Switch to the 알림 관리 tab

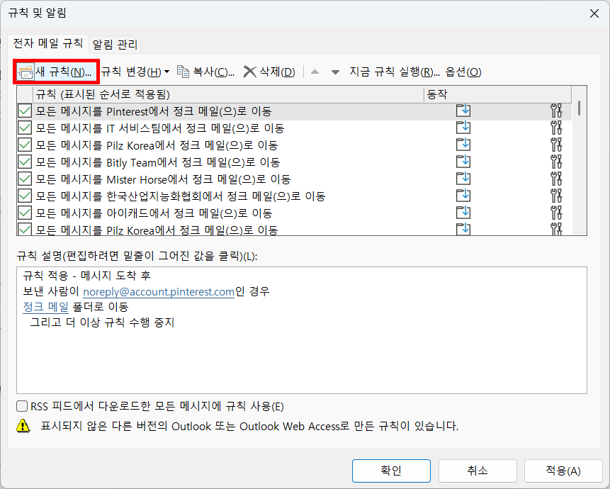[114, 43]
